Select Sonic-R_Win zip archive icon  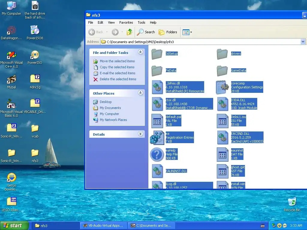point(11,131)
